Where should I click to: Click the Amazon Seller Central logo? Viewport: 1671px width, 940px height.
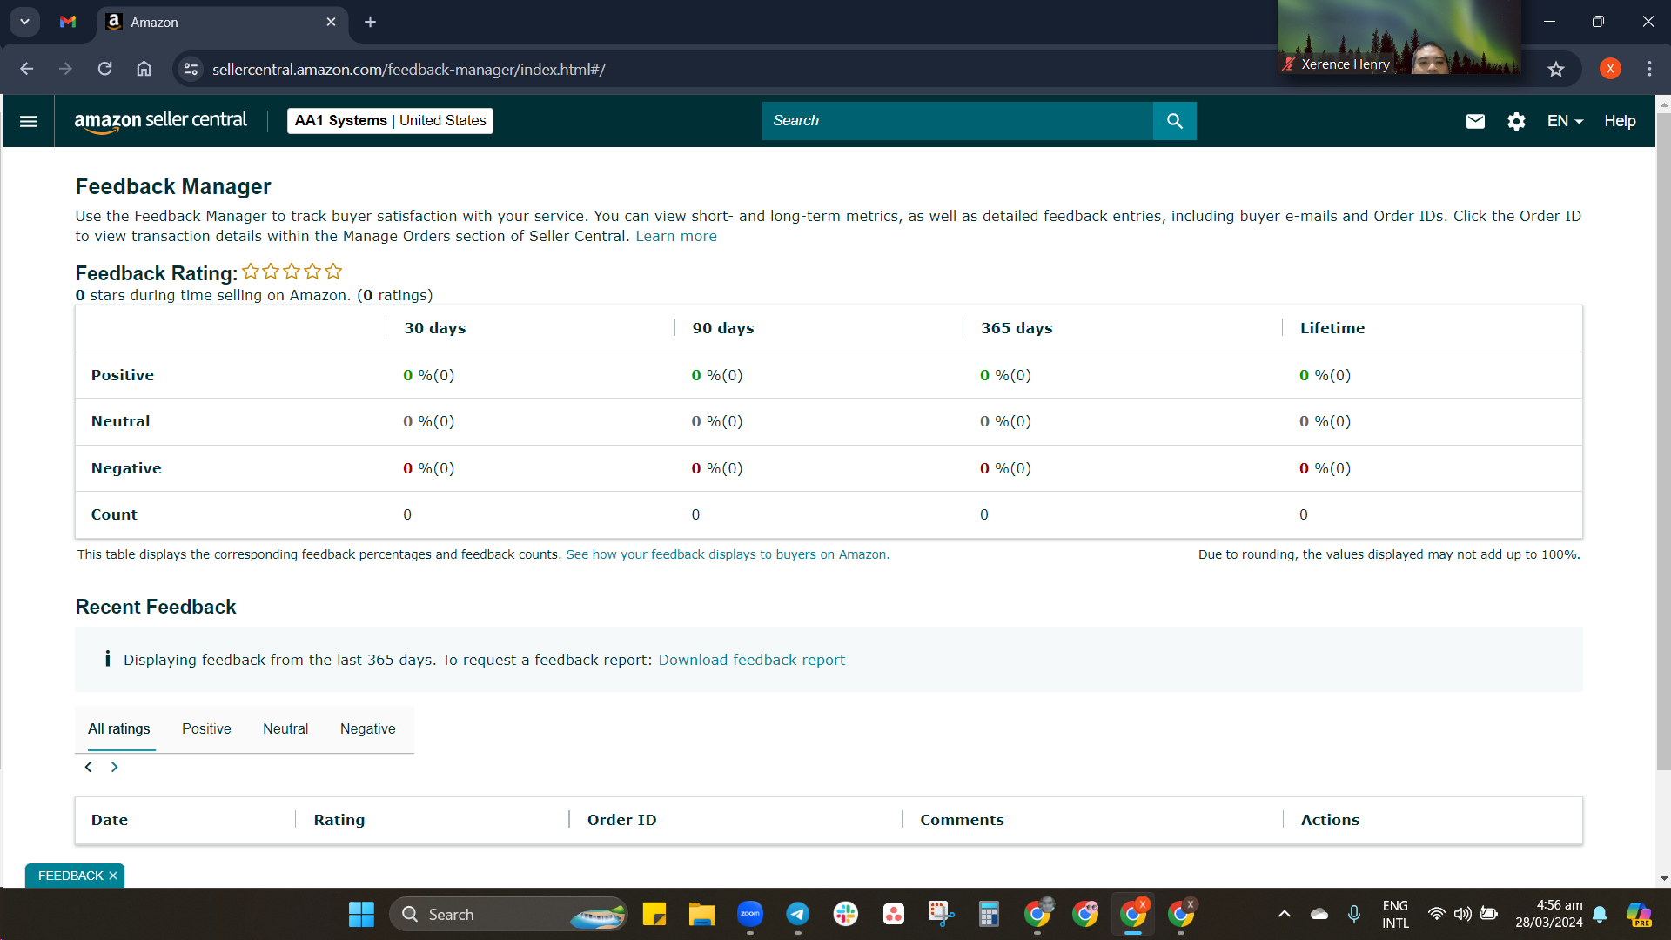point(160,121)
